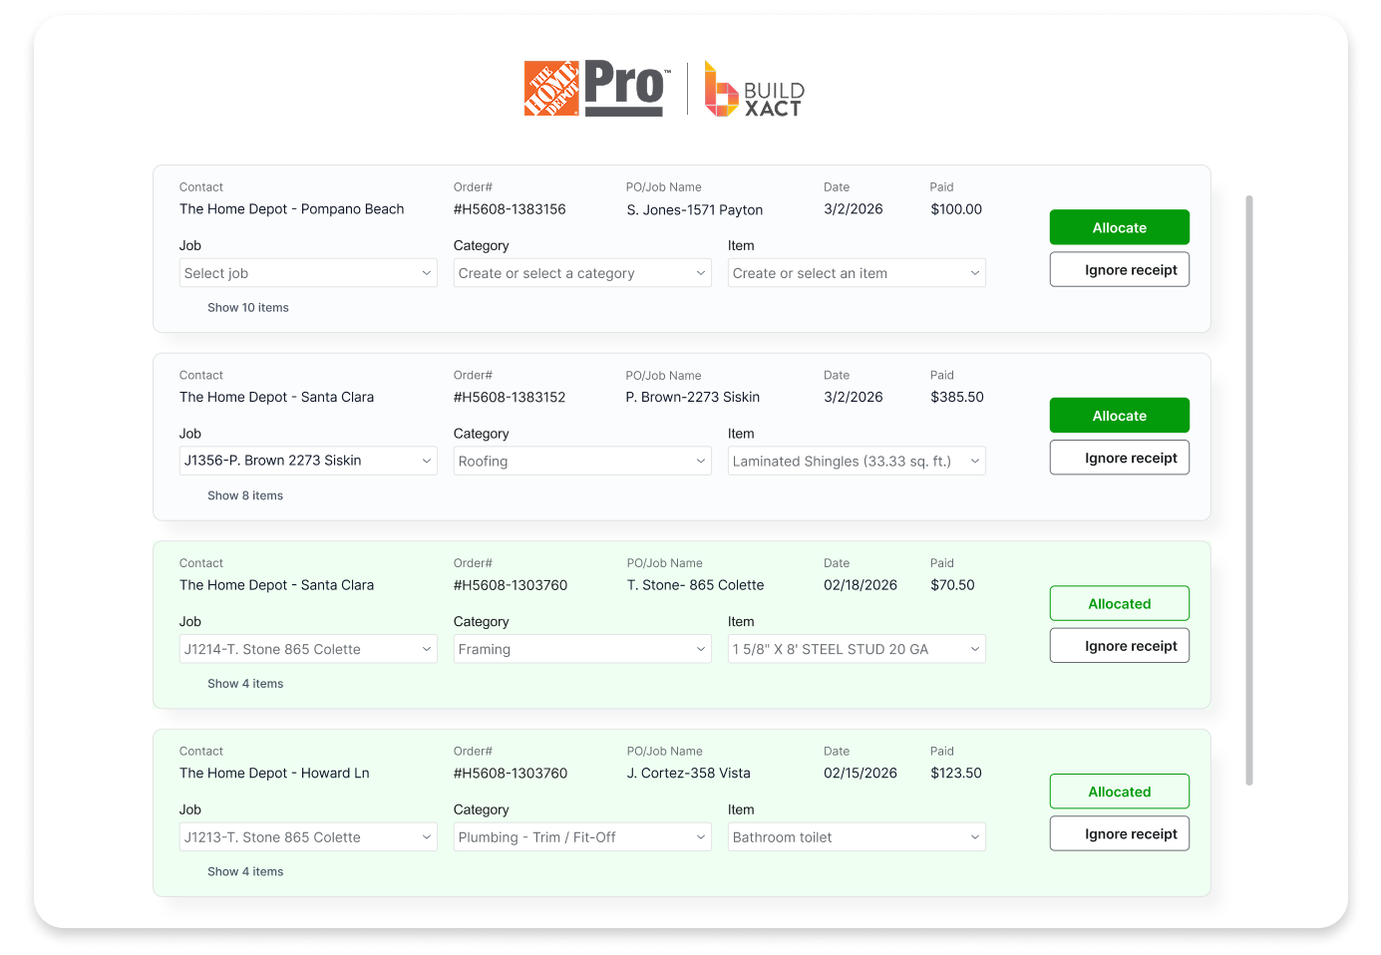This screenshot has height=955, width=1381.
Task: Open the Create or select an item dropdown
Action: coord(856,272)
